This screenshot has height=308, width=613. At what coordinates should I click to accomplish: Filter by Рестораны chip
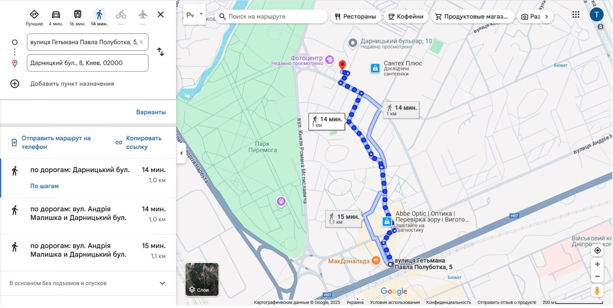point(355,16)
